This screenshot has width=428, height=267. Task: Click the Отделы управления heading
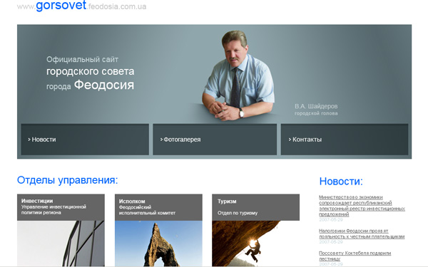pyautogui.click(x=68, y=180)
